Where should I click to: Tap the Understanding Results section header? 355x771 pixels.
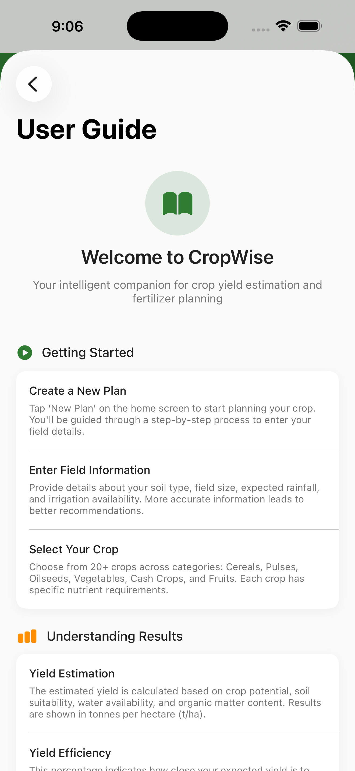[115, 636]
